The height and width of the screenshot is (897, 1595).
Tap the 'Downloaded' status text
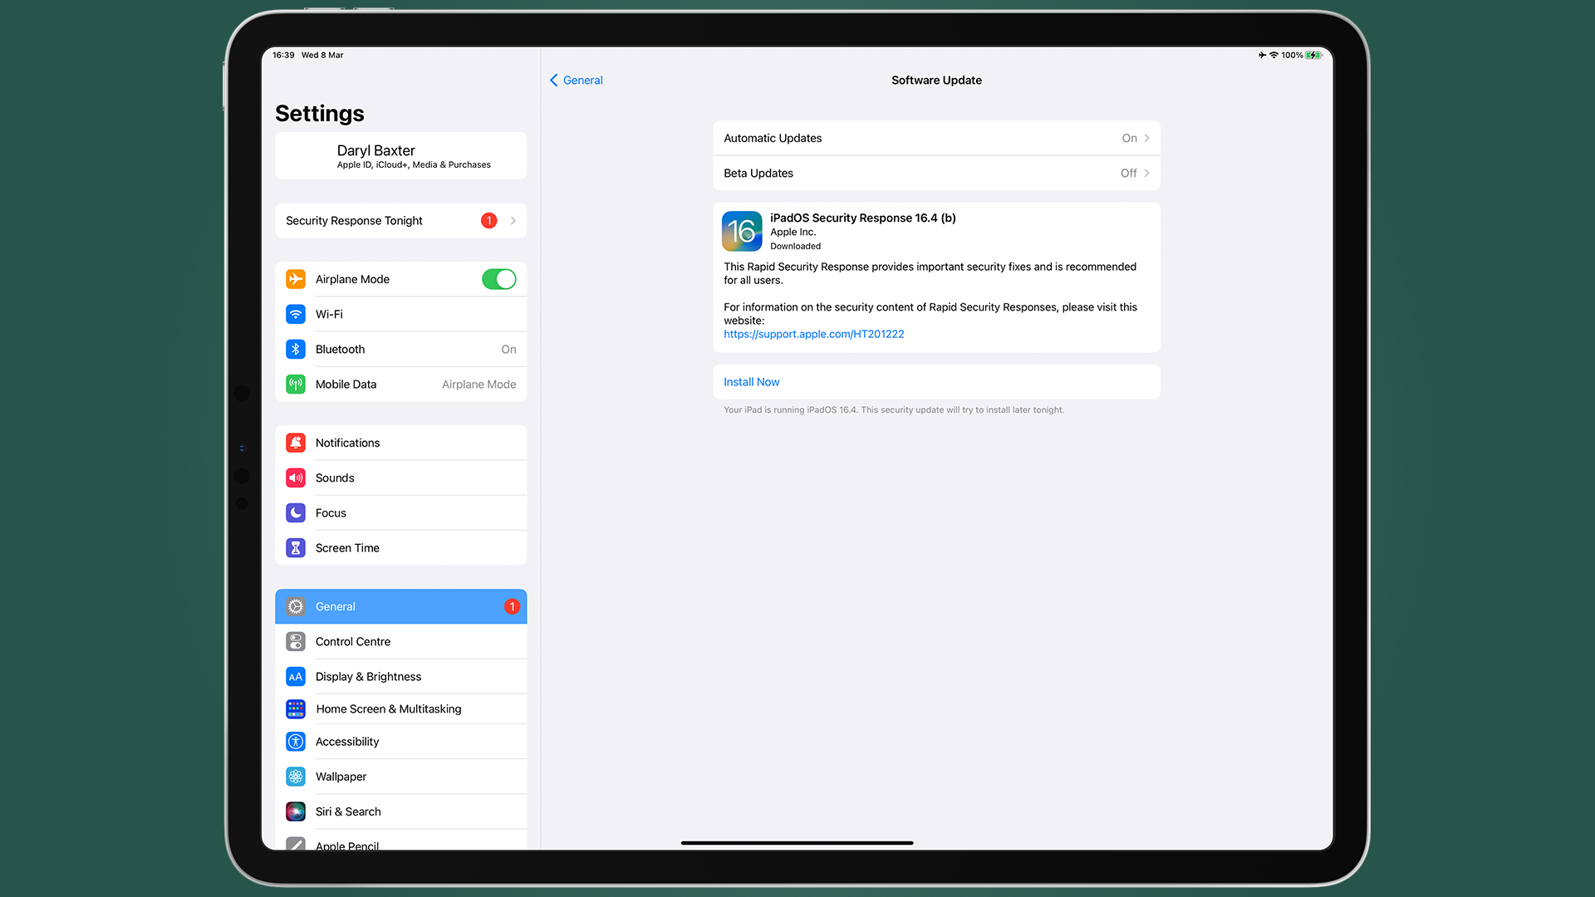pos(795,246)
